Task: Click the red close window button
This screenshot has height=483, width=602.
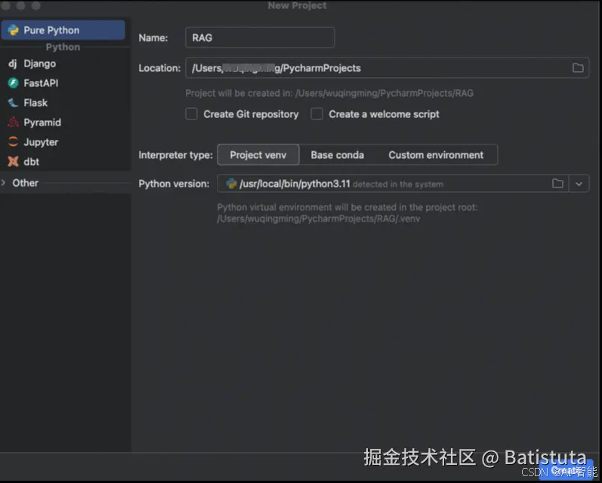Action: click(x=6, y=5)
